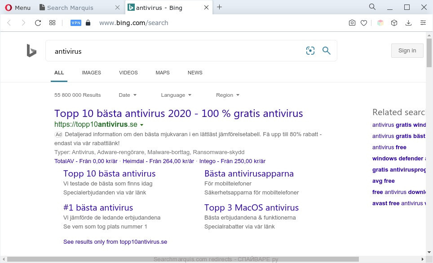Add page to bookmarks heart icon
Screen dimensions: 433x263
[364, 23]
